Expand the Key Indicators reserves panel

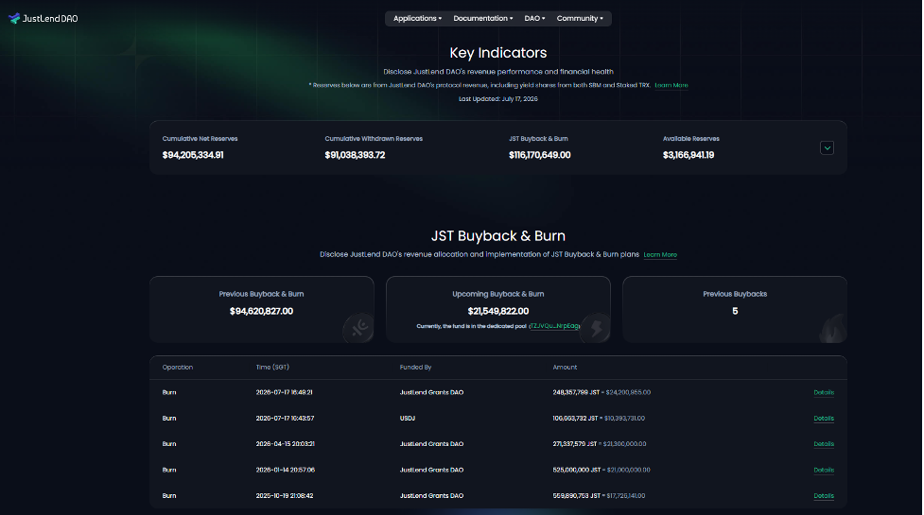pos(827,147)
